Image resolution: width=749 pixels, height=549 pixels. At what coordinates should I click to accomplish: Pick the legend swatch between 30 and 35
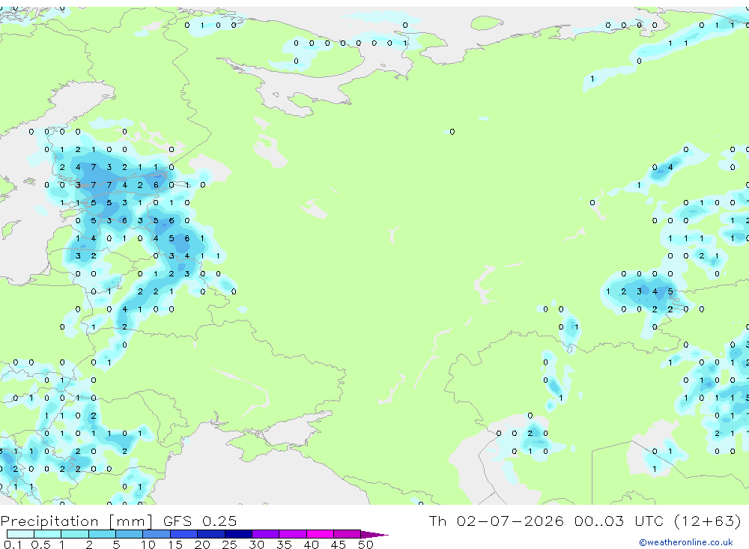pos(266,534)
